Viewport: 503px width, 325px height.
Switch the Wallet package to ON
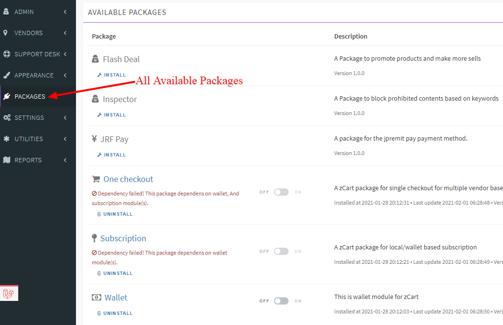[x=281, y=300]
